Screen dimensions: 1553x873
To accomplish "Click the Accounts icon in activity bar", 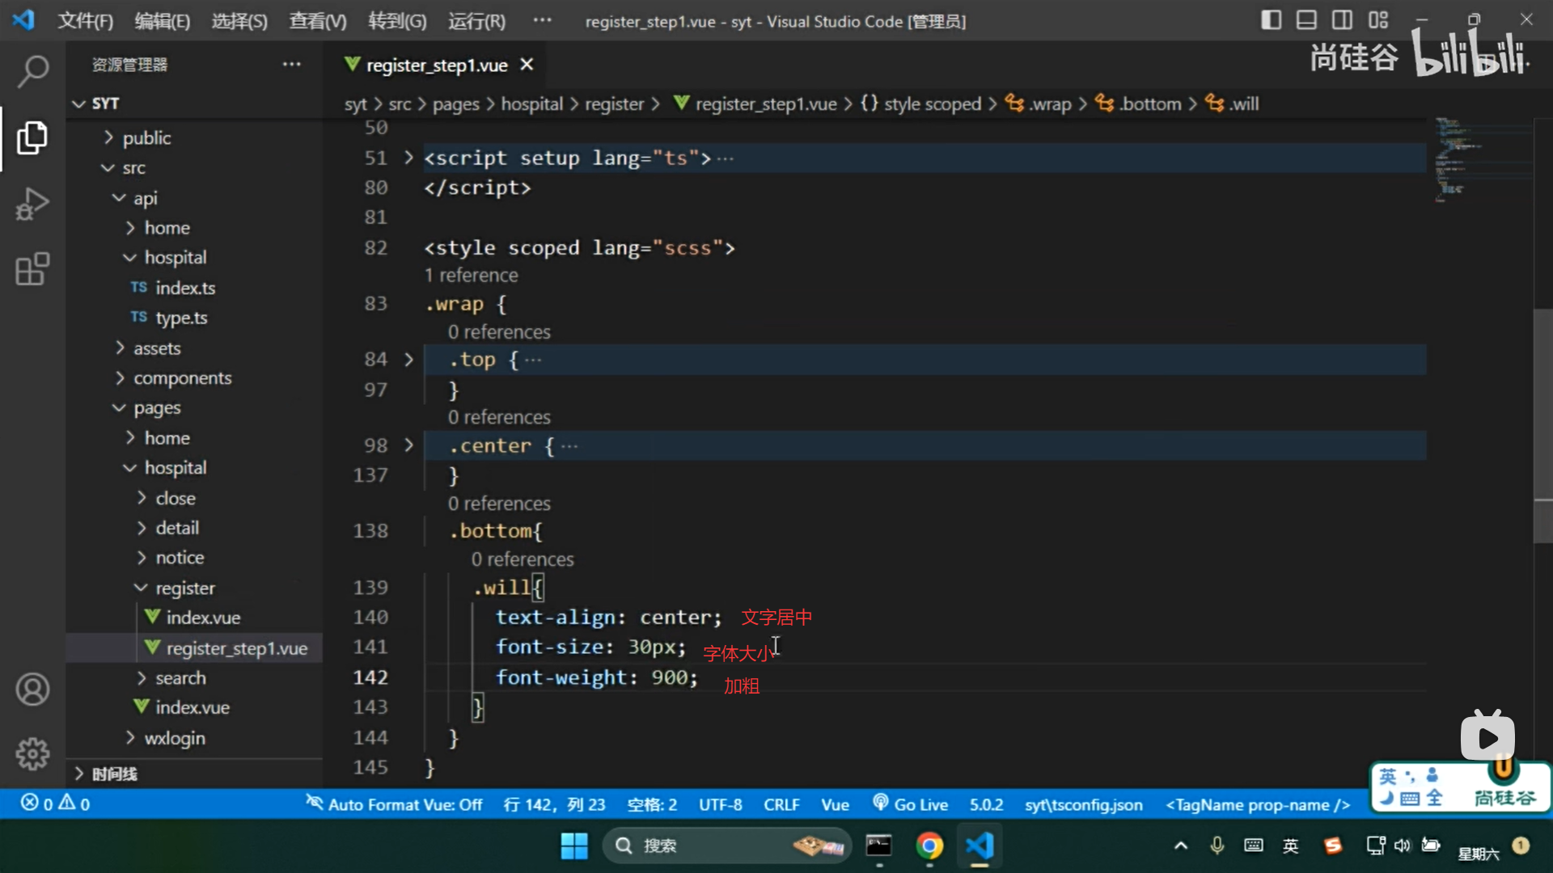I will 32,690.
